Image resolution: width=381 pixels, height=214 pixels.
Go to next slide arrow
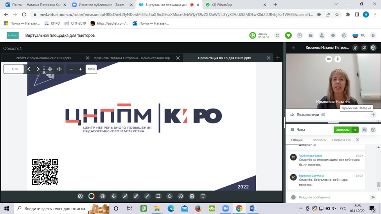(38, 69)
